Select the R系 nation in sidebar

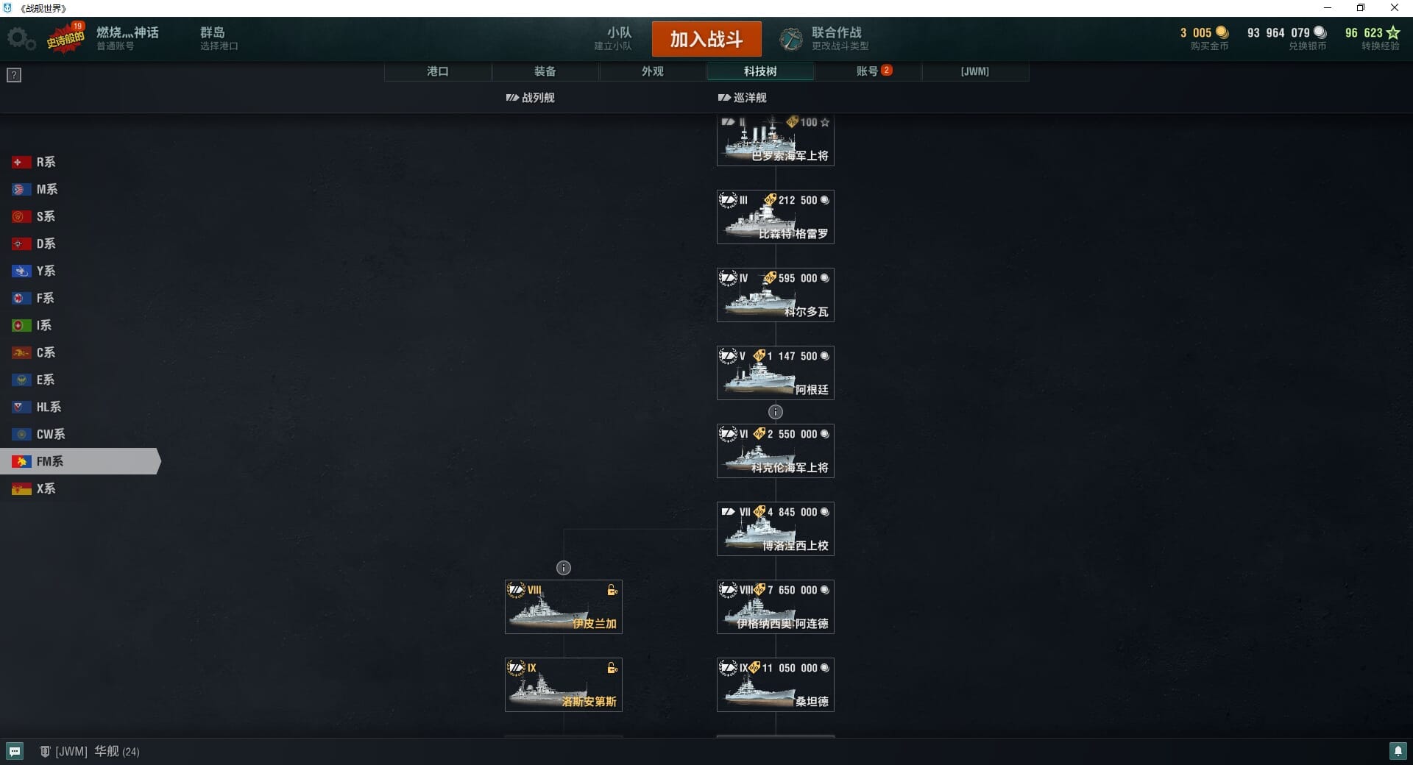coord(46,162)
